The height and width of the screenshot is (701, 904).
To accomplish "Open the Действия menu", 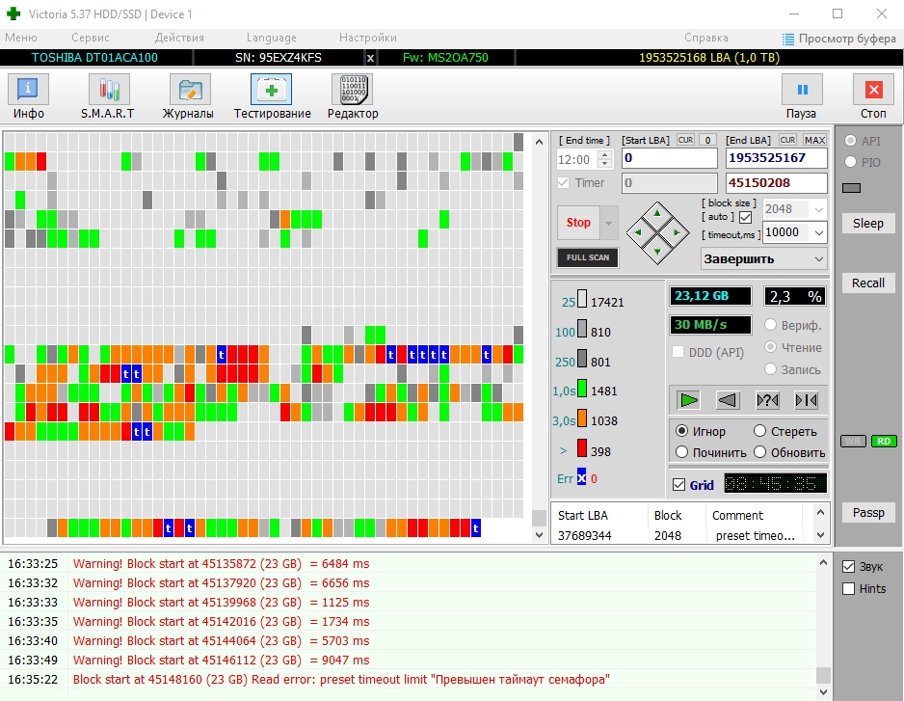I will (x=179, y=38).
